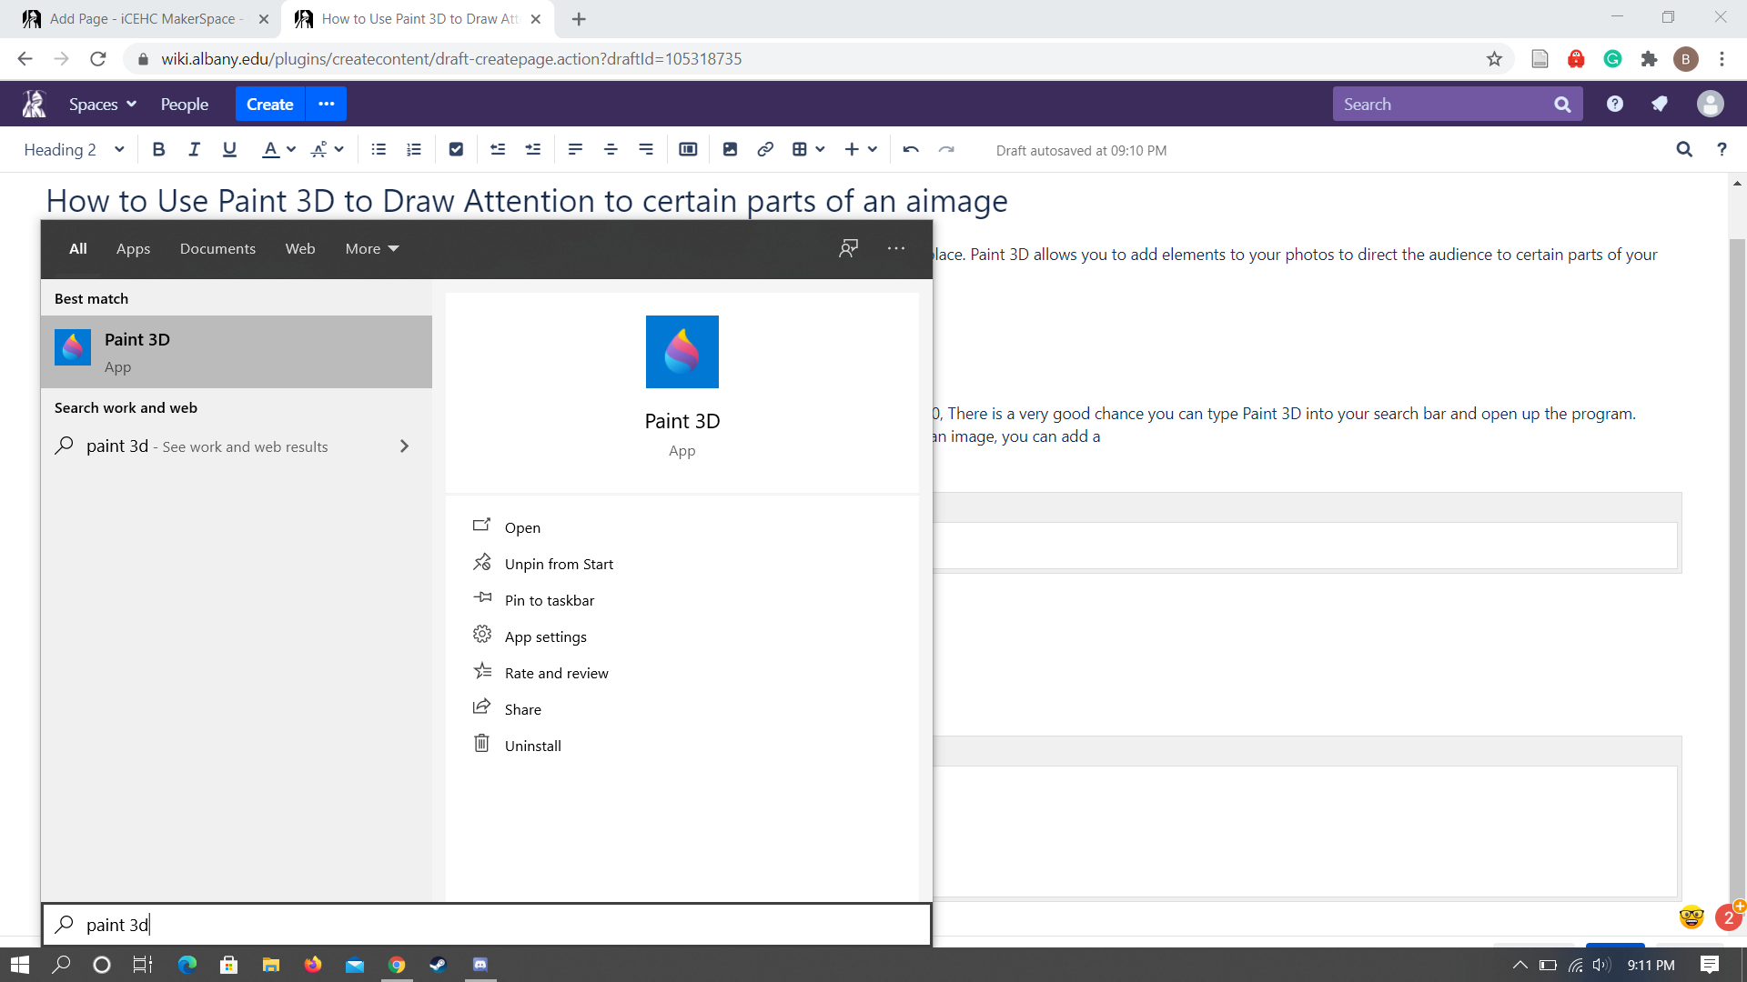Reload the browser page
The width and height of the screenshot is (1747, 982).
(x=98, y=59)
